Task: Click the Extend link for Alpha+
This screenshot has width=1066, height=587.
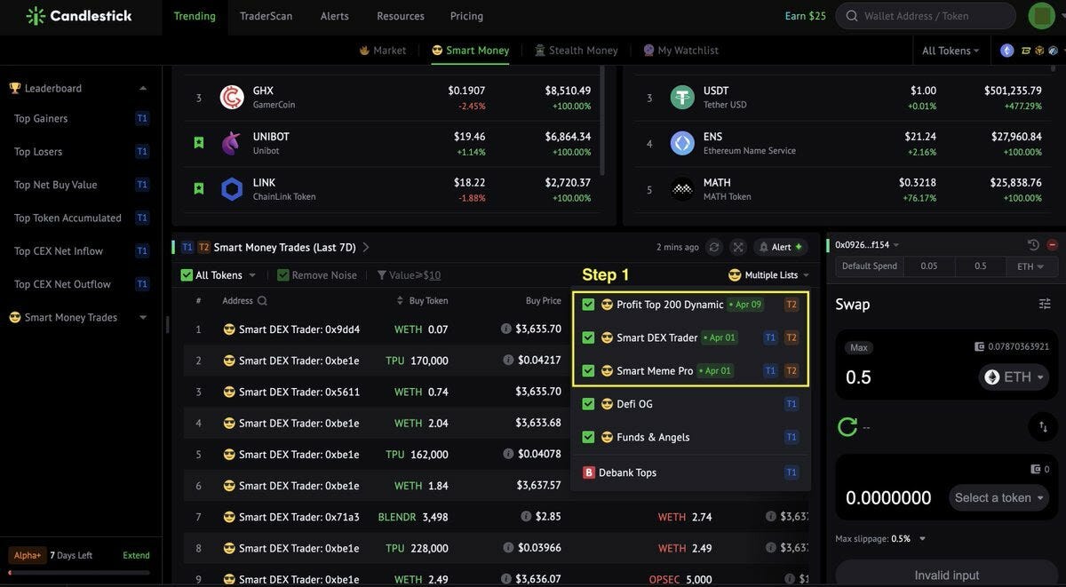Action: 136,555
